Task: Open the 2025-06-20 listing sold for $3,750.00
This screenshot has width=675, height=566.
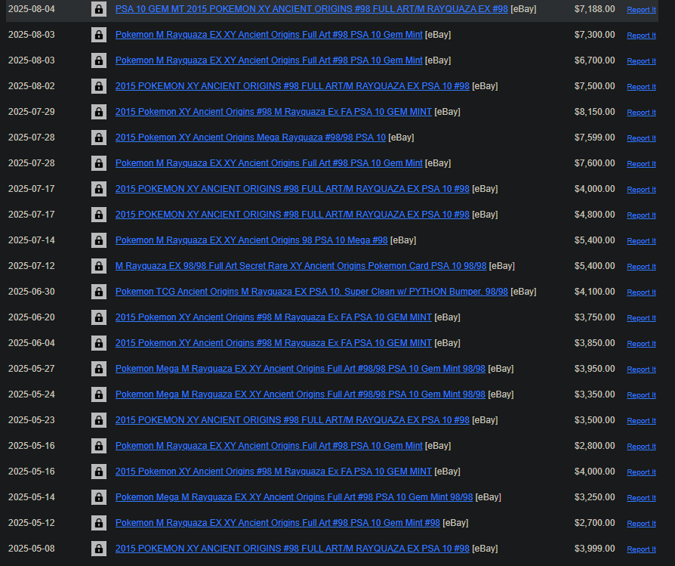Action: pyautogui.click(x=273, y=317)
